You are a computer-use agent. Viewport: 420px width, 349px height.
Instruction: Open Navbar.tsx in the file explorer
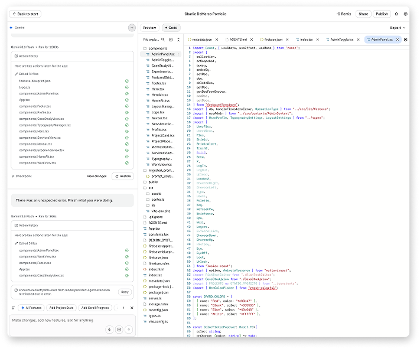[159, 118]
